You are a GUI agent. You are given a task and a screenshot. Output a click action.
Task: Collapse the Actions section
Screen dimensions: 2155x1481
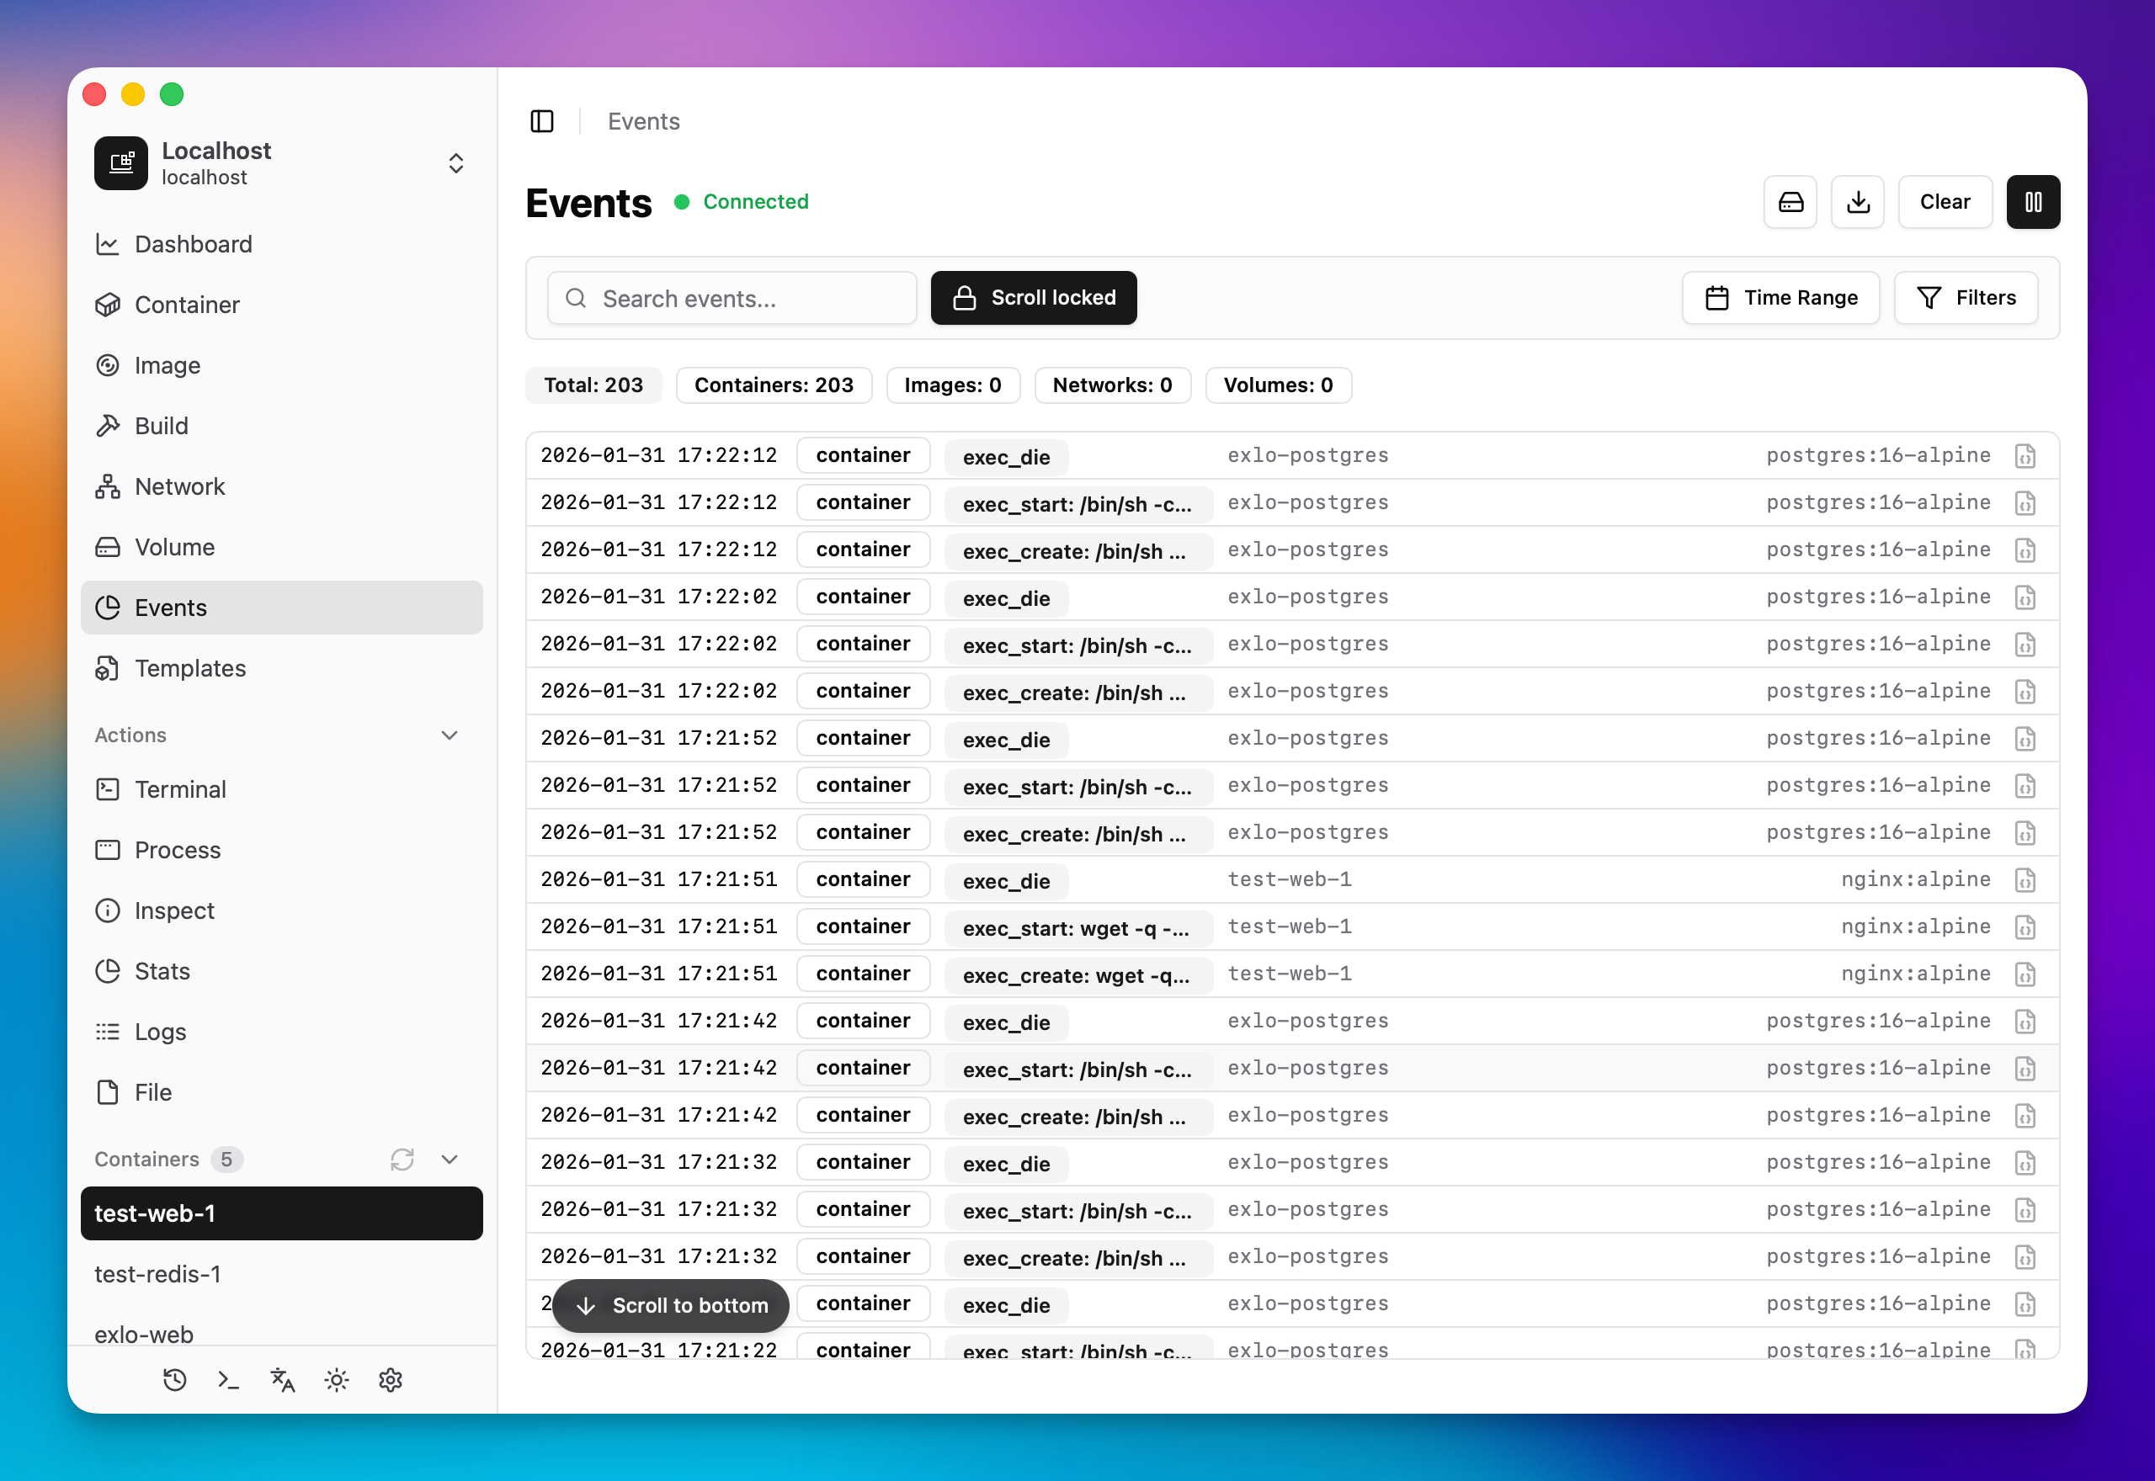[x=450, y=735]
